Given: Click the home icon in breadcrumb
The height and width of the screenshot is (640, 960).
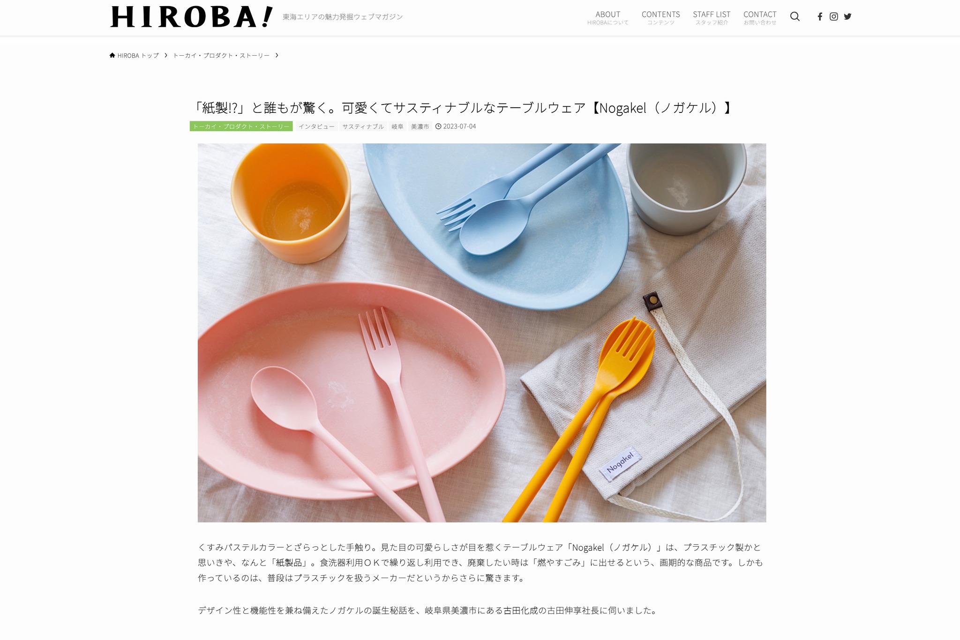Looking at the screenshot, I should point(112,55).
